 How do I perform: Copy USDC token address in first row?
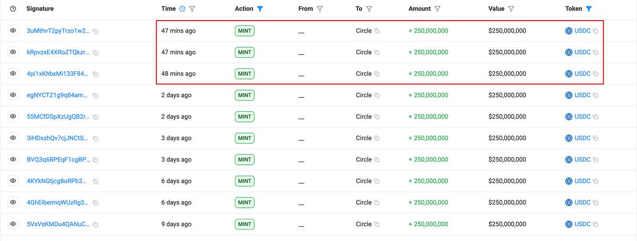click(x=596, y=31)
